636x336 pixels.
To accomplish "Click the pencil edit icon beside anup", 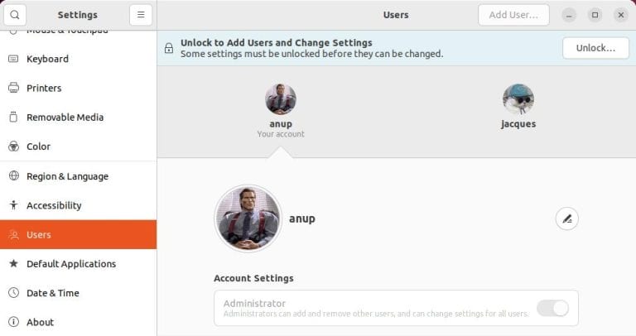I will point(566,218).
